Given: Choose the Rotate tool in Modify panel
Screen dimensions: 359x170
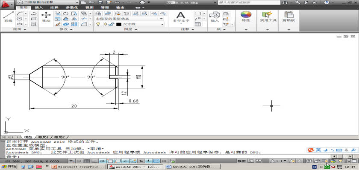Looking at the screenshot, I should pyautogui.click(x=66, y=14).
